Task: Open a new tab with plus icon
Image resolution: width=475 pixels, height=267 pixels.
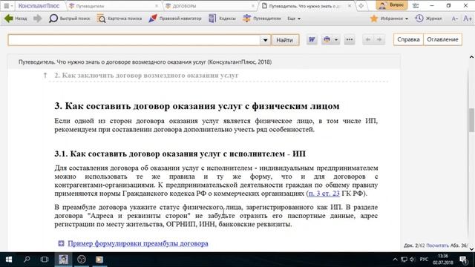Action: (x=361, y=6)
